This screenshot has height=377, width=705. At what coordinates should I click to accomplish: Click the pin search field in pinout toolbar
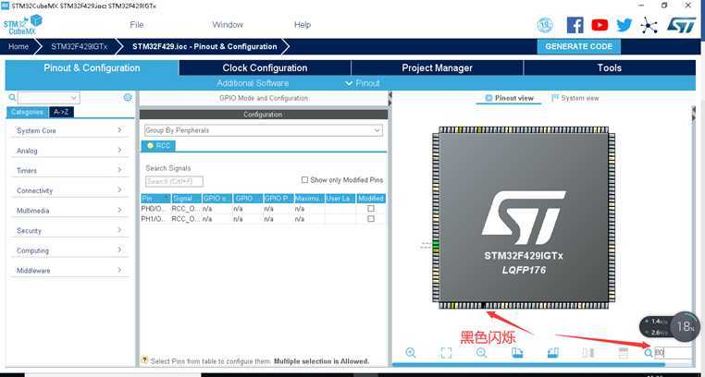673,353
